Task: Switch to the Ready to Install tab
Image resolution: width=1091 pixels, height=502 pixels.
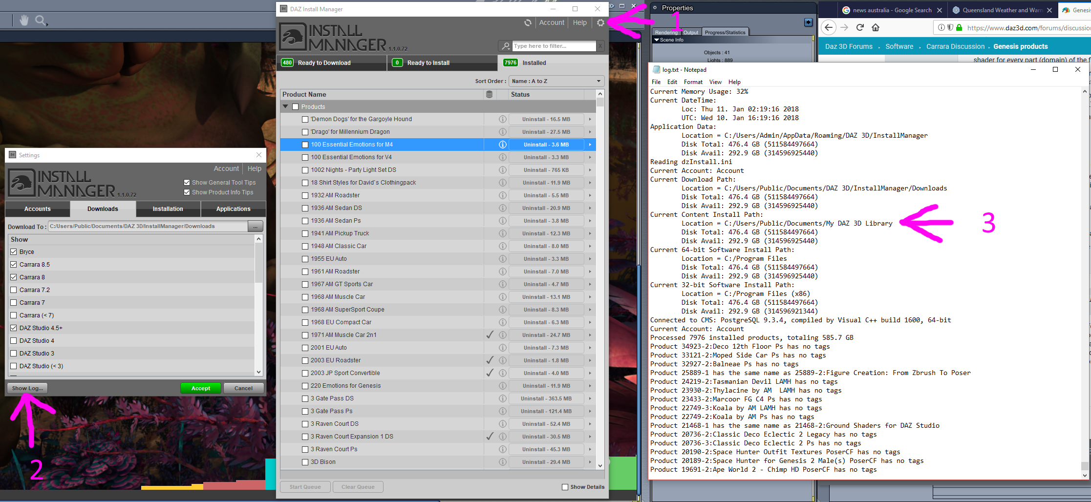Action: 442,63
